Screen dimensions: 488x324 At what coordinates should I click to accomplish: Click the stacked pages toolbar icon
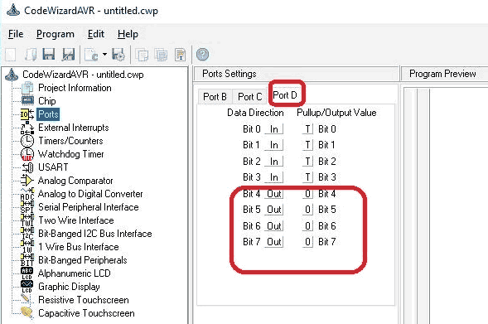[162, 55]
